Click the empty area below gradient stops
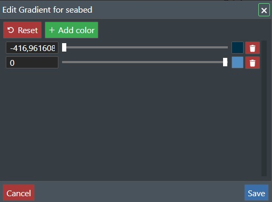 [132, 123]
